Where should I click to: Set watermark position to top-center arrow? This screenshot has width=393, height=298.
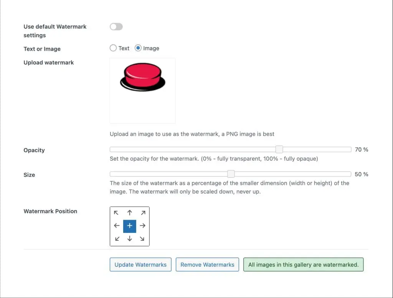click(x=130, y=213)
